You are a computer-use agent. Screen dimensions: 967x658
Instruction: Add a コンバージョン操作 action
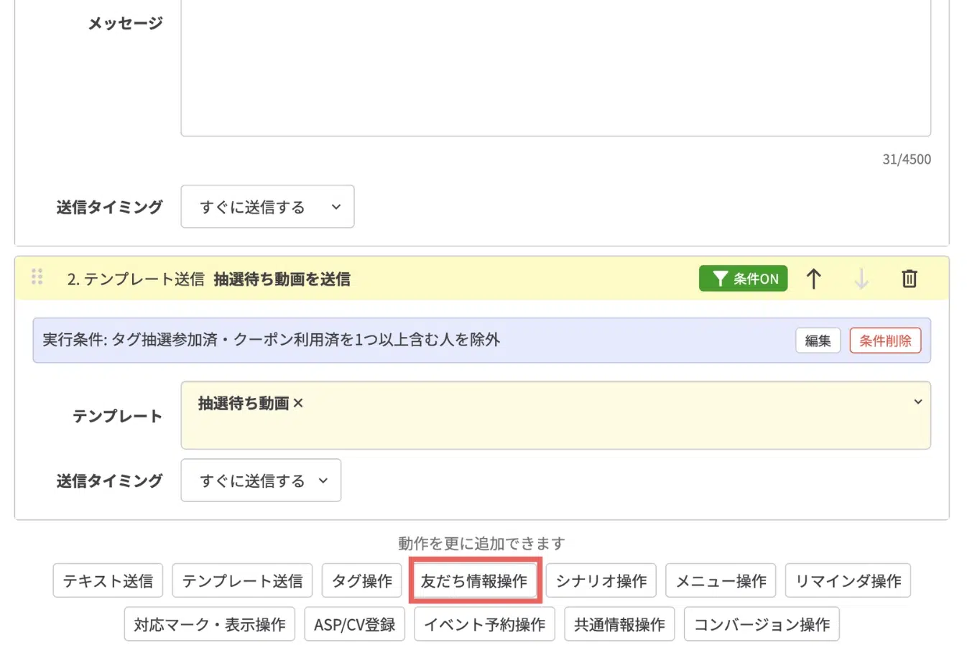(762, 624)
